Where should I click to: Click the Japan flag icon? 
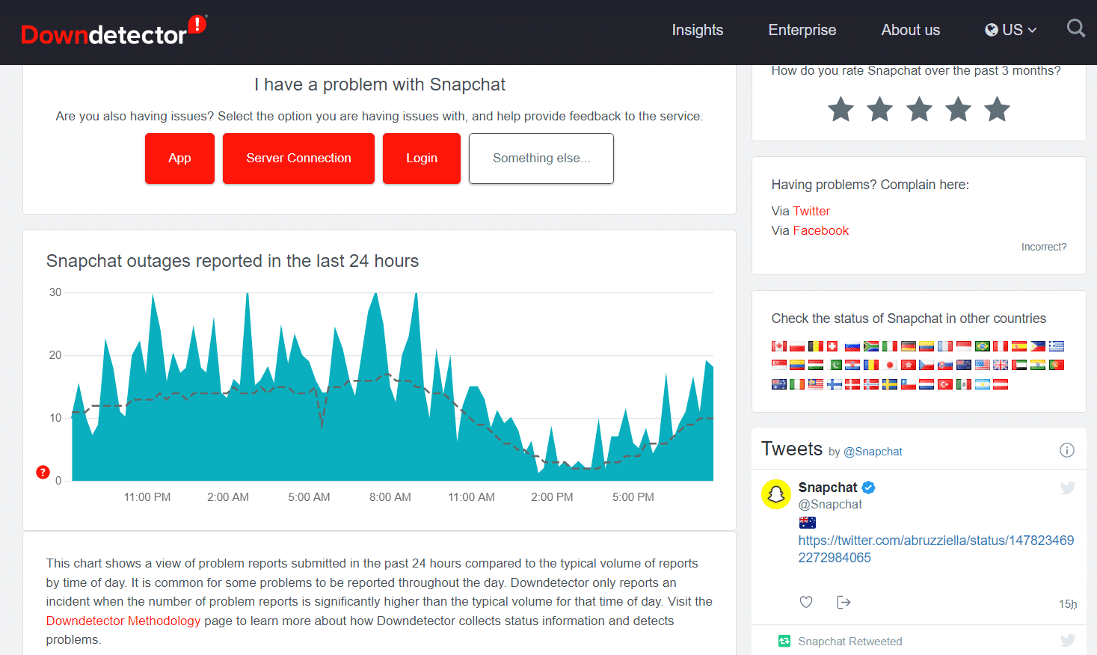tap(890, 365)
